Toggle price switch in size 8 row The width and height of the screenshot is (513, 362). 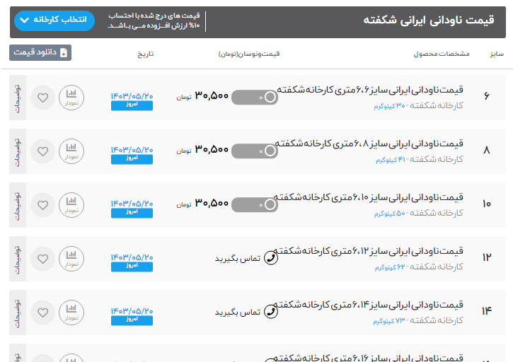[x=255, y=151]
